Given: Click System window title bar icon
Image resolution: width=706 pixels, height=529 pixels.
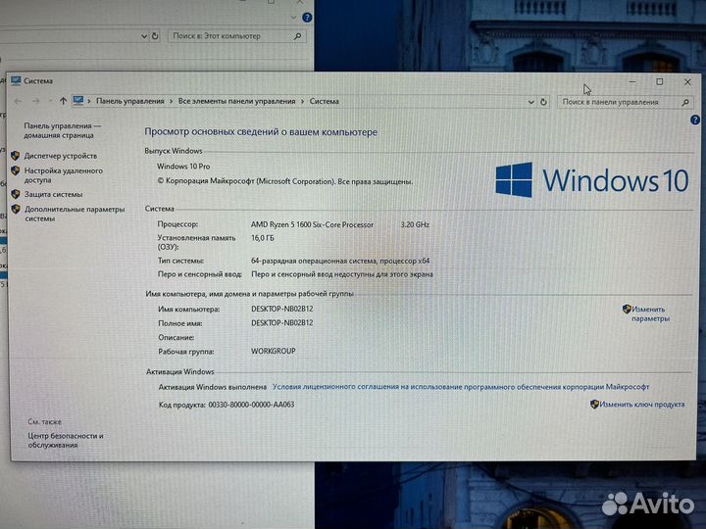Looking at the screenshot, I should click(16, 80).
